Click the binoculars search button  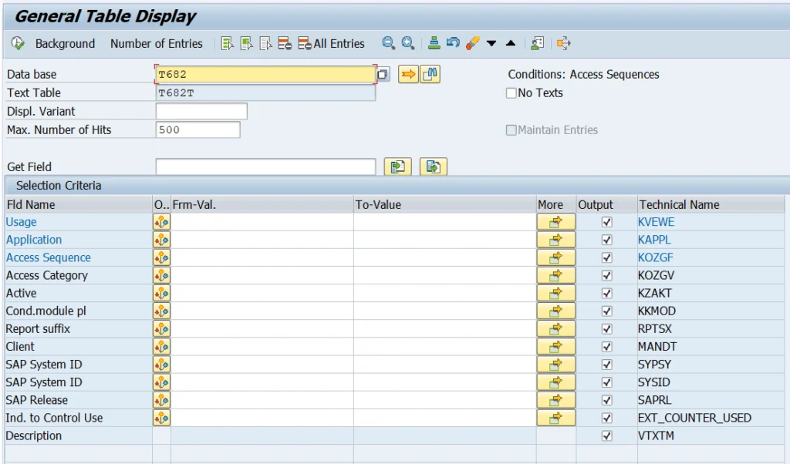tap(430, 75)
